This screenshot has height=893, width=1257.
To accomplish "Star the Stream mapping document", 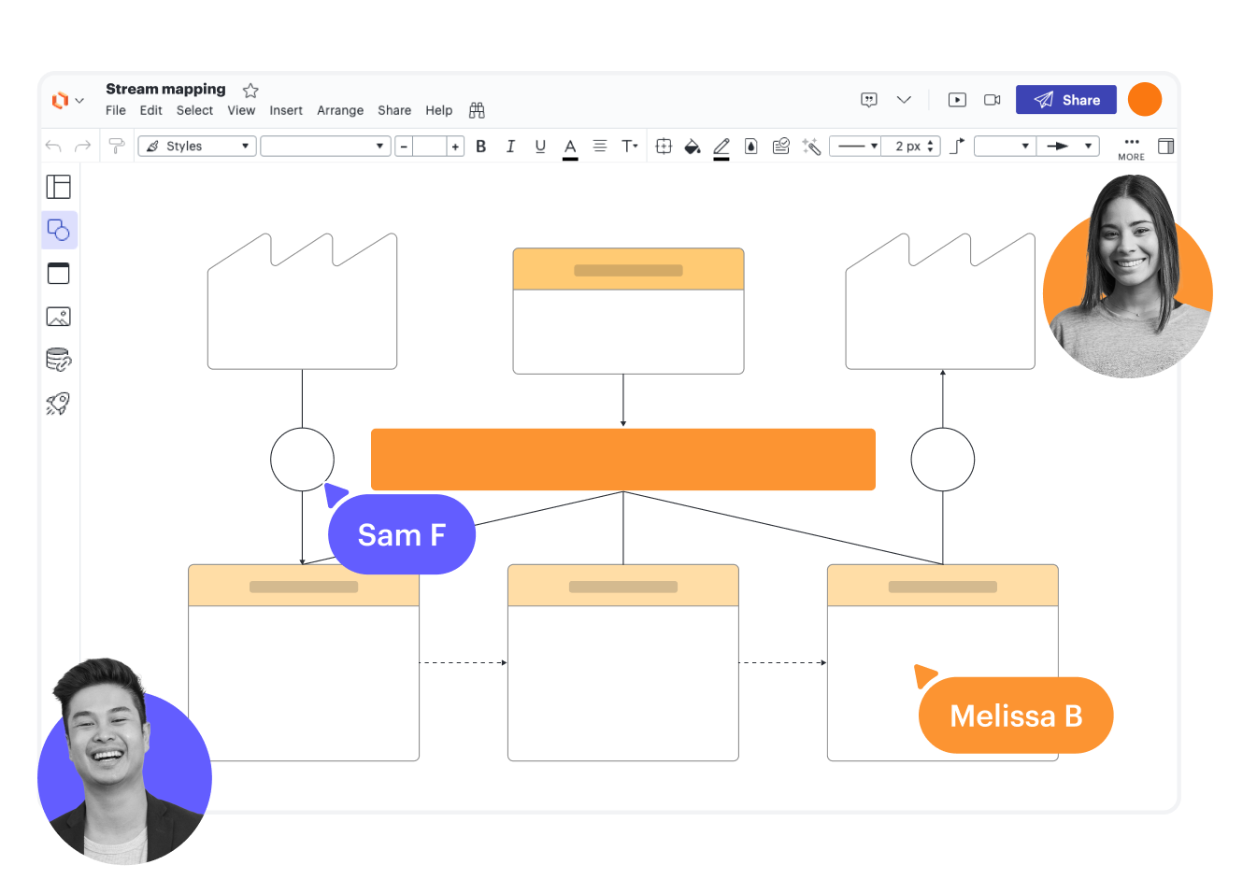I will click(250, 91).
